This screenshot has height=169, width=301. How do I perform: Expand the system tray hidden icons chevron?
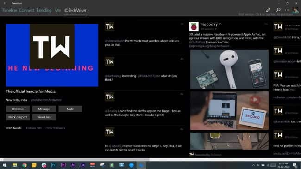pos(254,165)
